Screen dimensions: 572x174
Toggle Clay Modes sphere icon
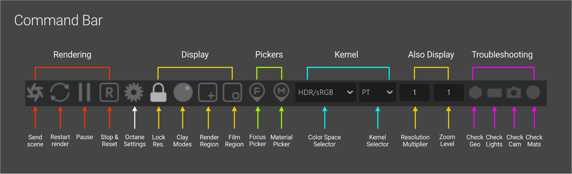click(x=183, y=92)
